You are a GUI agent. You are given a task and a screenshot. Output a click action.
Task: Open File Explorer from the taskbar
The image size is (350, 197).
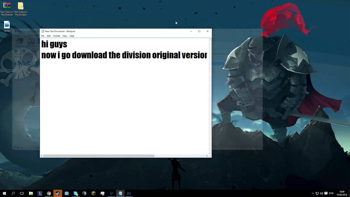(x=31, y=193)
